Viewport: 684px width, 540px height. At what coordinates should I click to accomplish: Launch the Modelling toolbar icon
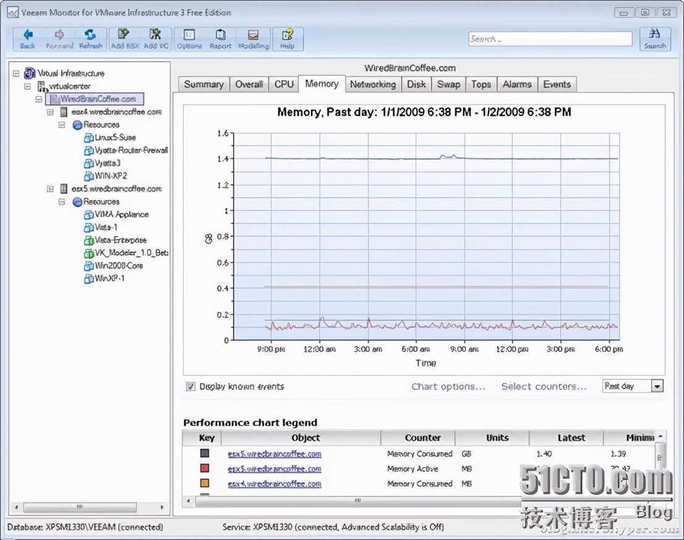pos(253,35)
